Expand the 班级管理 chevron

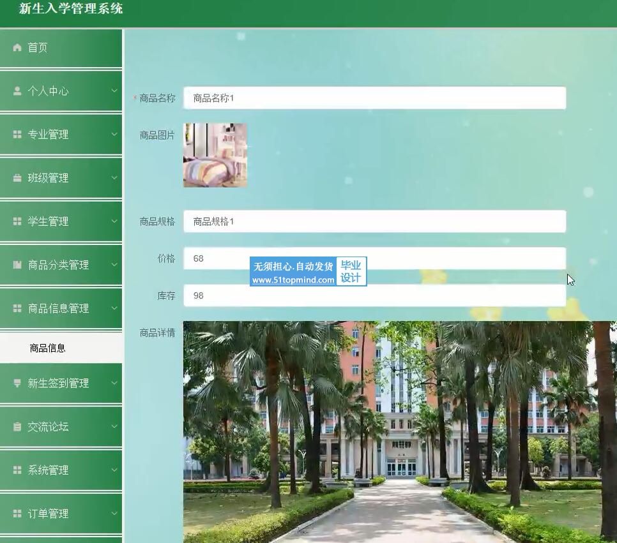click(x=114, y=178)
